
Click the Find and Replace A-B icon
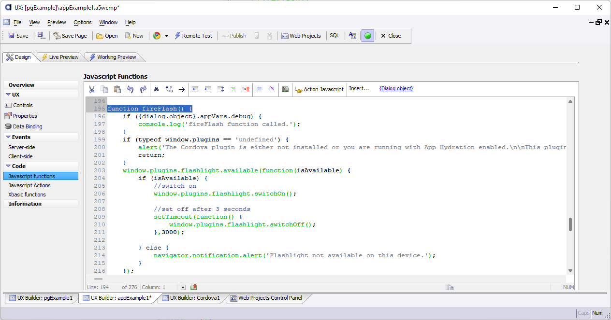click(x=169, y=89)
